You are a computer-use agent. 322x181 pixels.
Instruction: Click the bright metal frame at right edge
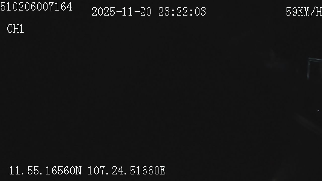(314, 68)
